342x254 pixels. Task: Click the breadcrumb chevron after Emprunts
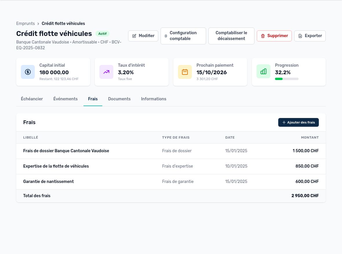tap(38, 23)
